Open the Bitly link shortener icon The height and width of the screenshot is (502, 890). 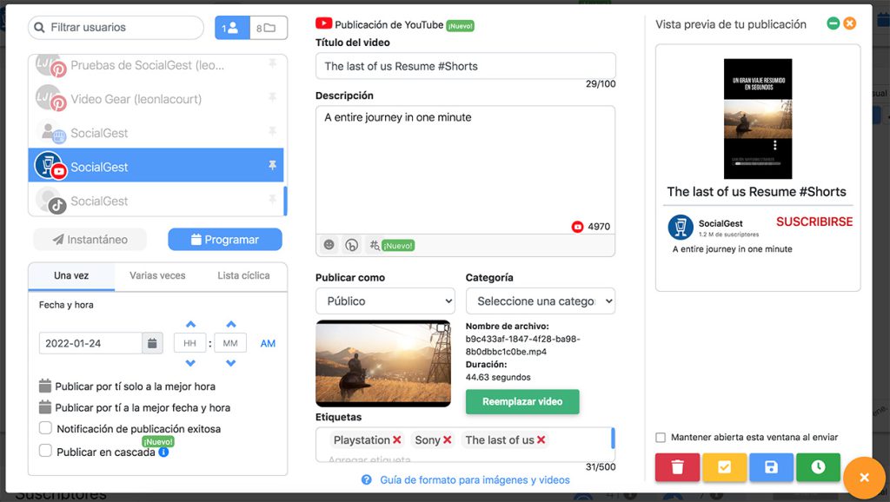351,245
